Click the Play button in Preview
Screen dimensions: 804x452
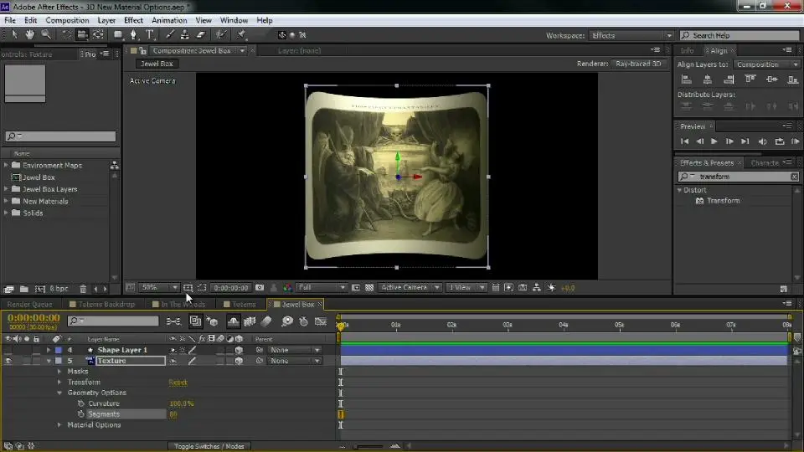(x=714, y=141)
